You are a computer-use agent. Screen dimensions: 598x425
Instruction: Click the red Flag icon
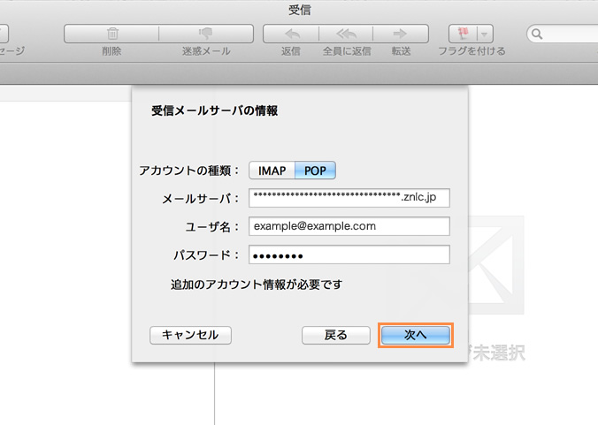pyautogui.click(x=463, y=34)
